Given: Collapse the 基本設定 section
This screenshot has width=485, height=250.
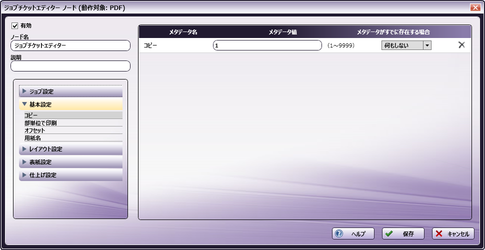Looking at the screenshot, I should 71,104.
